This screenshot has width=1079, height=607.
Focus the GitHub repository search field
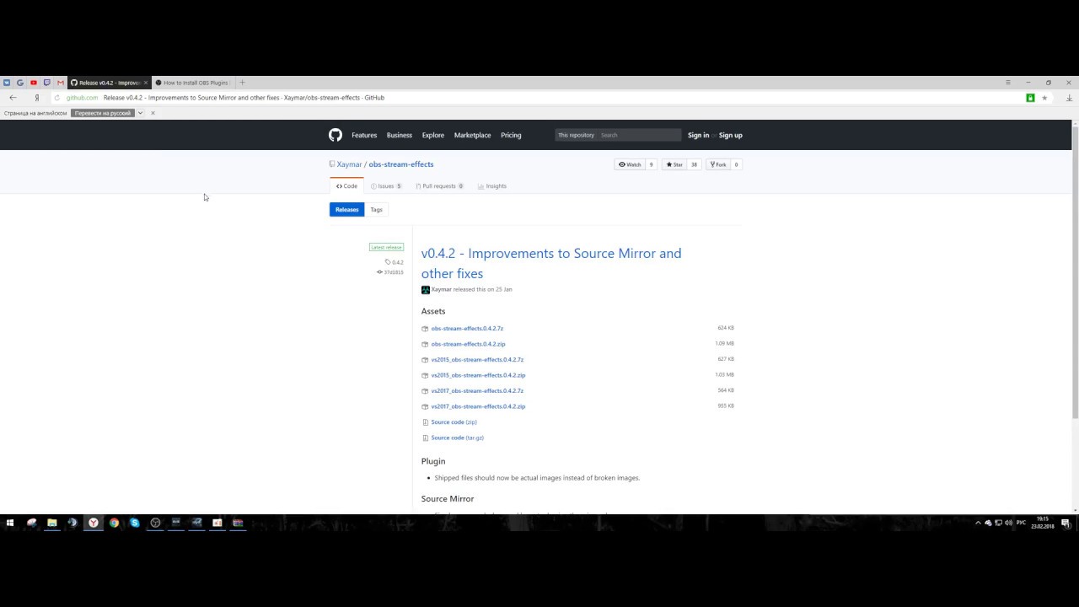(638, 135)
